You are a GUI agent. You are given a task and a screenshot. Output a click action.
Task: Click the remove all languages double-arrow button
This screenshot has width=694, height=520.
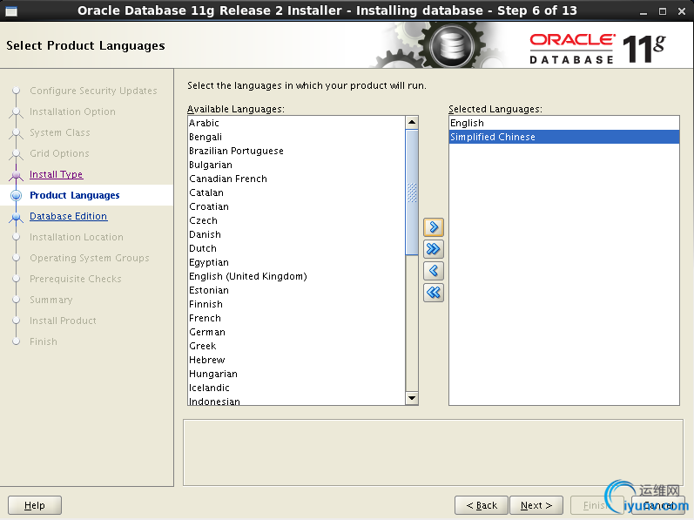[434, 293]
